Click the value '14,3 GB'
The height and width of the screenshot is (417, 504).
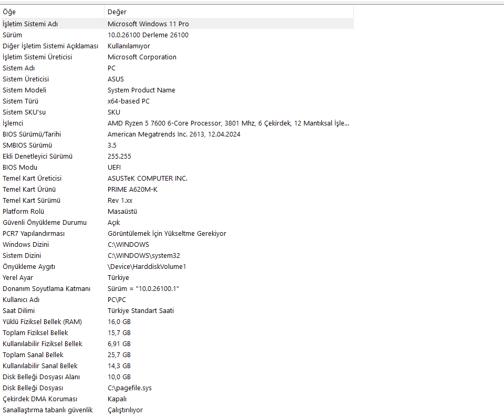point(119,366)
